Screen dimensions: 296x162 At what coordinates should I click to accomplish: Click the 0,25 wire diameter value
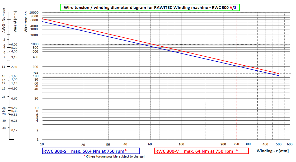click(14, 121)
